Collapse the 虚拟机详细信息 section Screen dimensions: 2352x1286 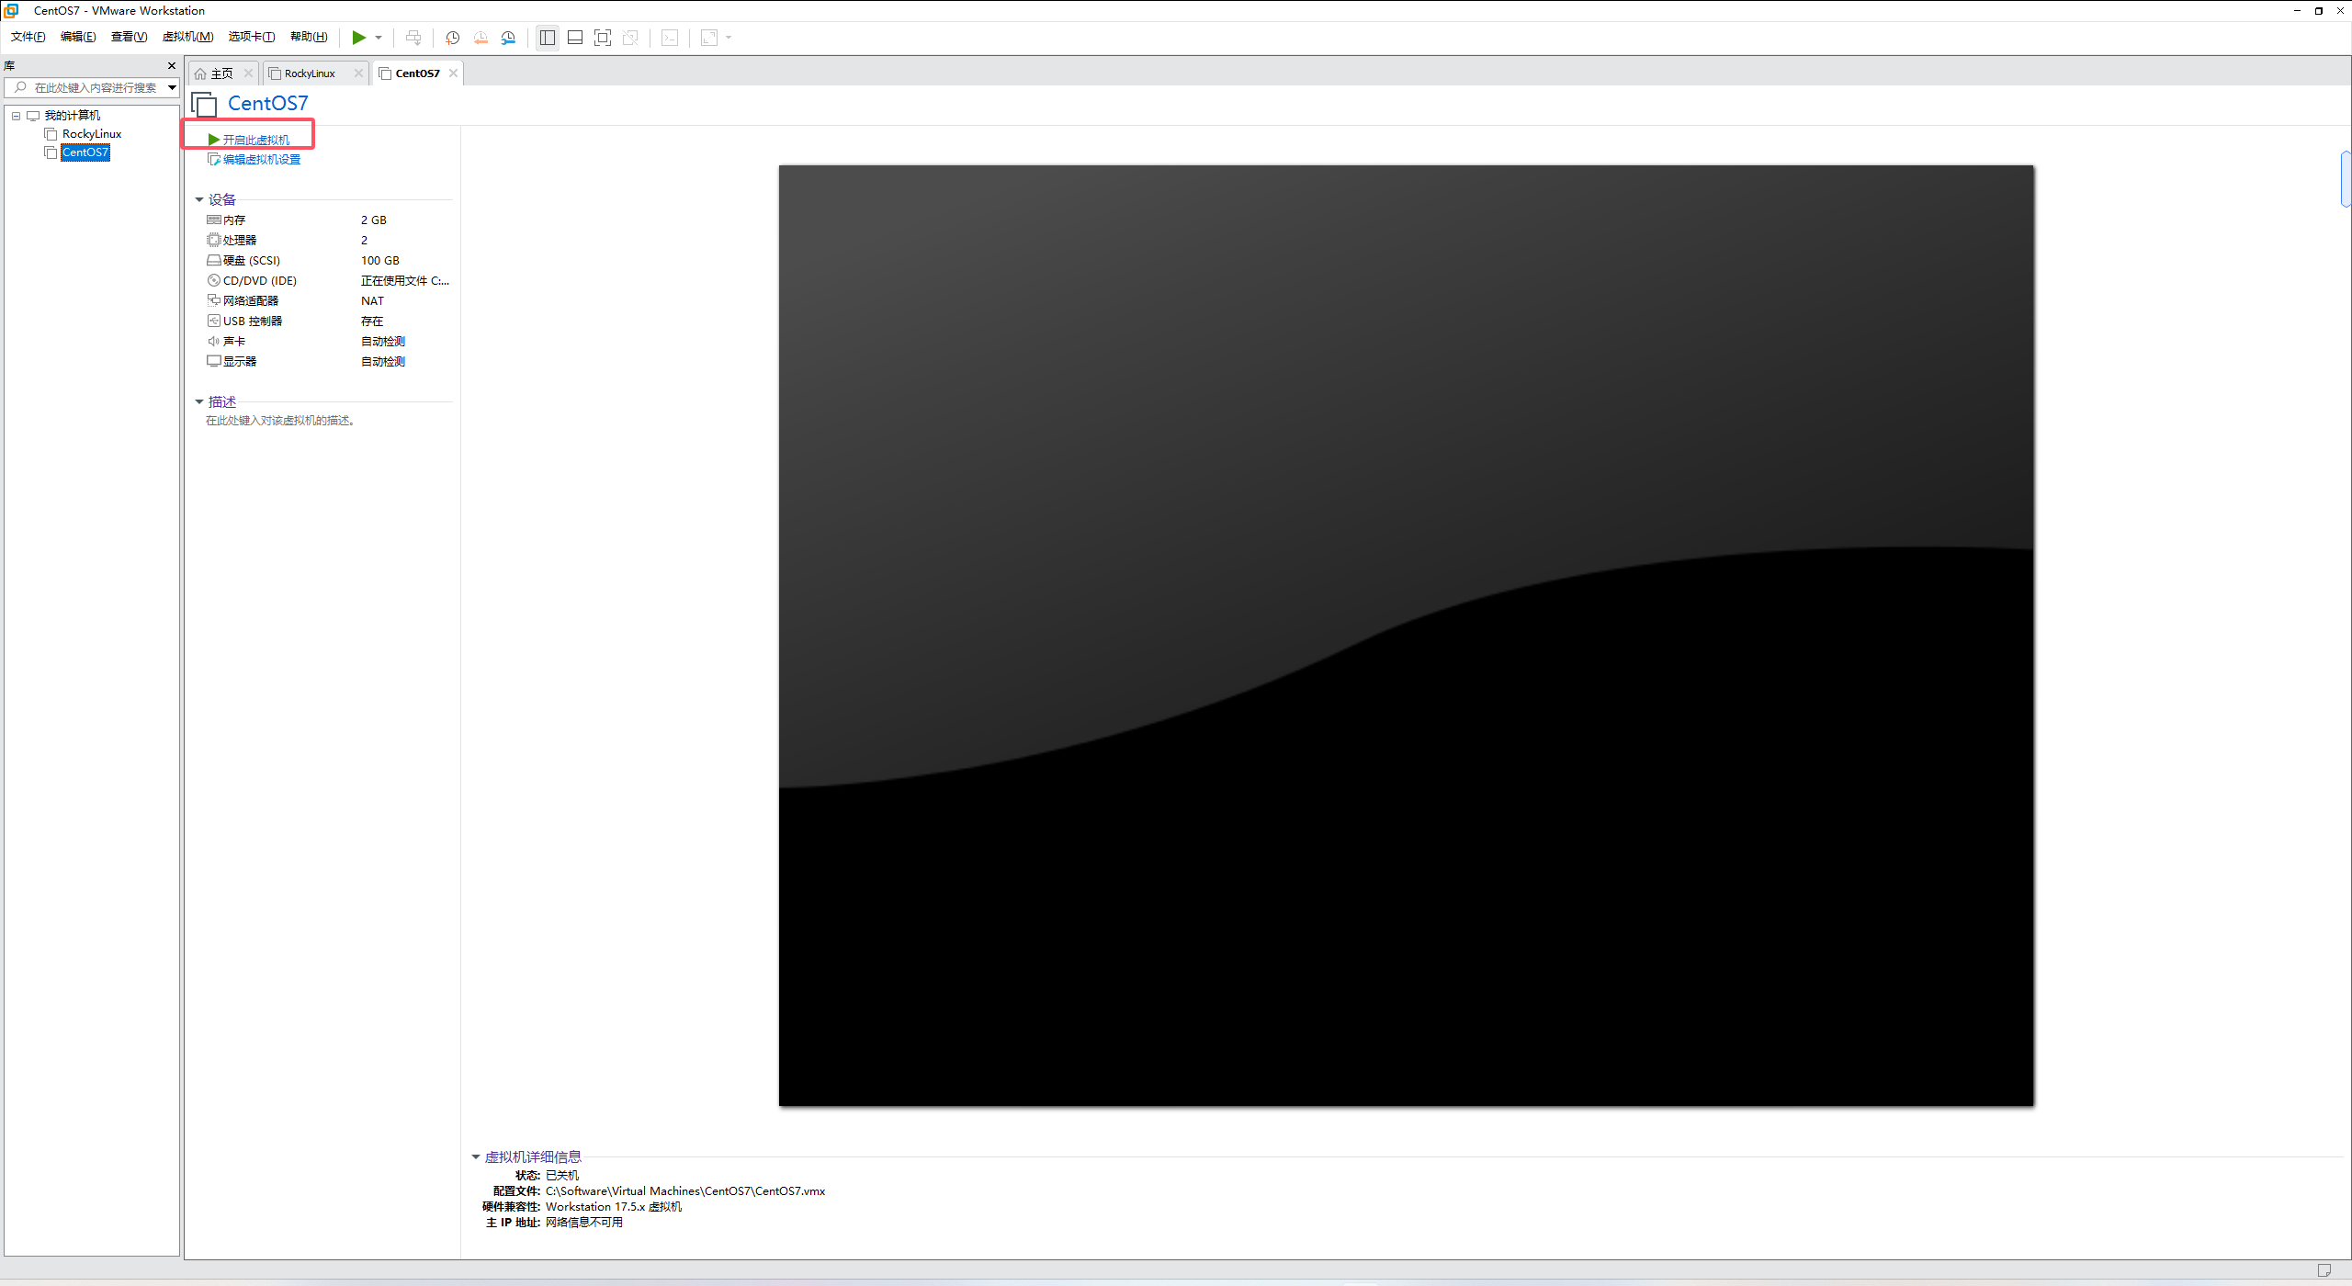(x=476, y=1157)
